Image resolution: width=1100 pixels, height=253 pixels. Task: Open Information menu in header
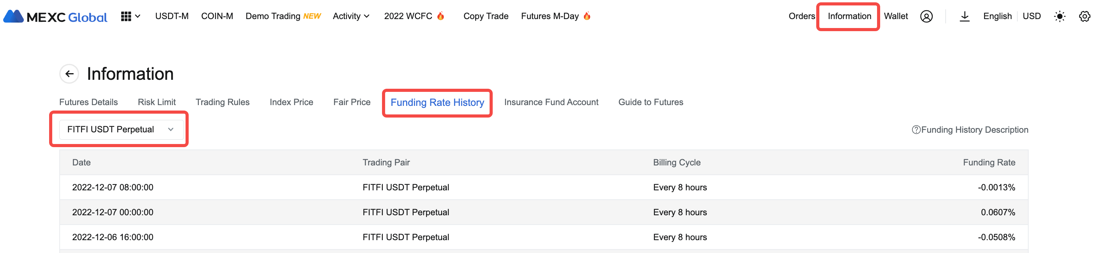pos(849,16)
